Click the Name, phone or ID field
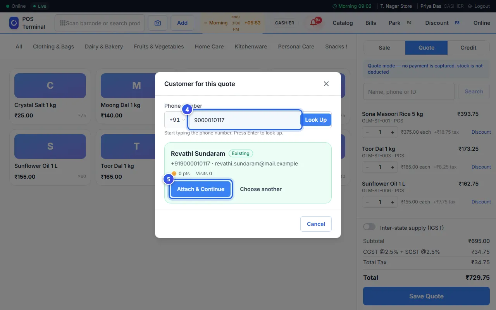The image size is (496, 310). click(409, 91)
